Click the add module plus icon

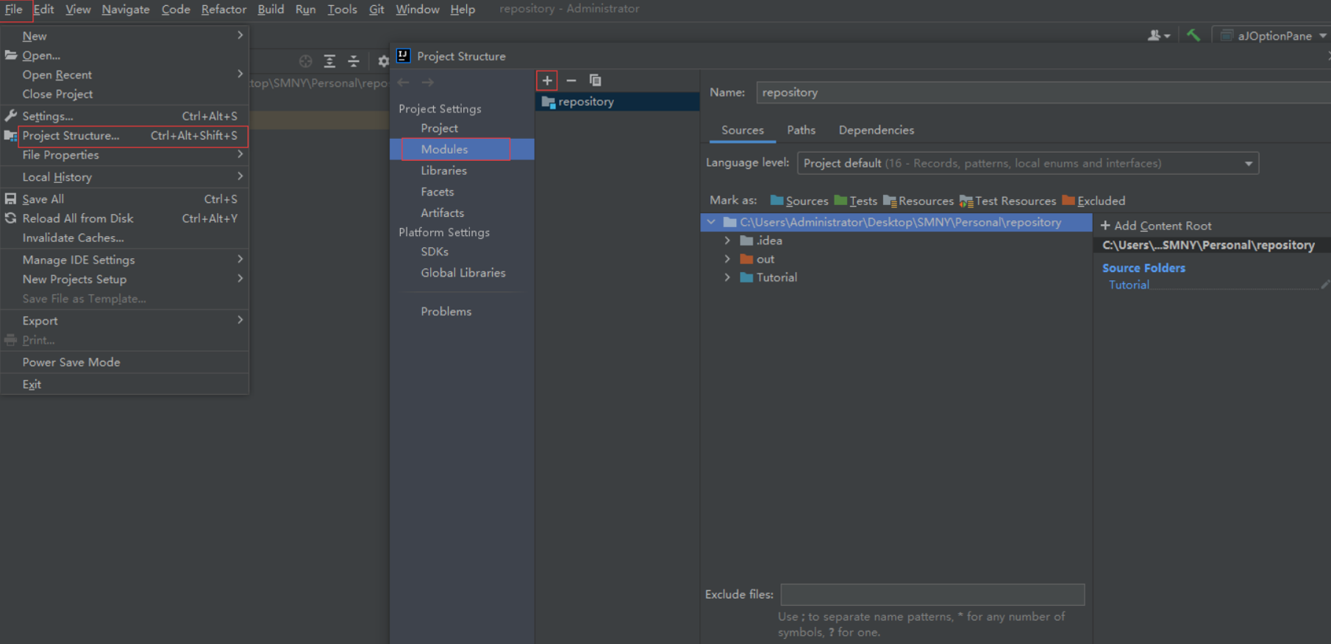(547, 80)
